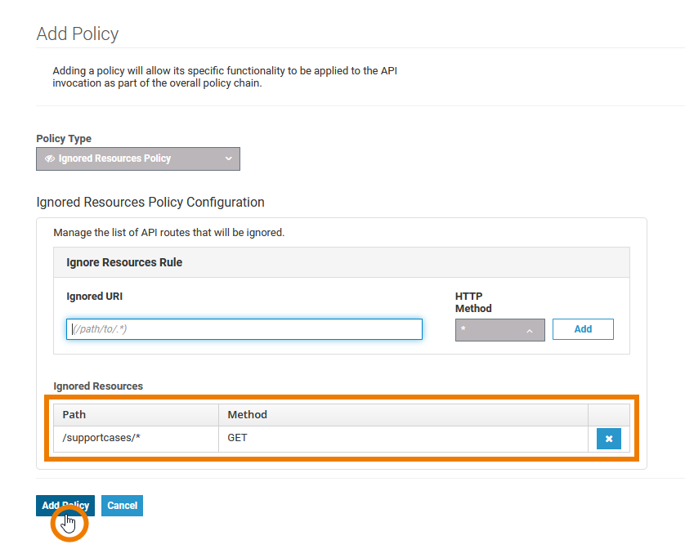Click the Ignored URI input field
The height and width of the screenshot is (549, 685).
click(x=244, y=329)
